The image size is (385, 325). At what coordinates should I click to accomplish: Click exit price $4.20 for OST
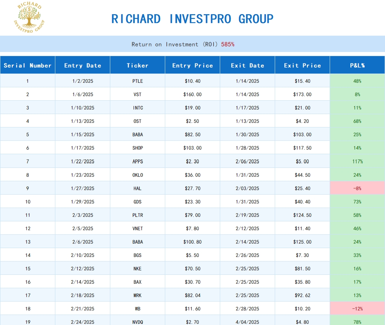point(303,121)
